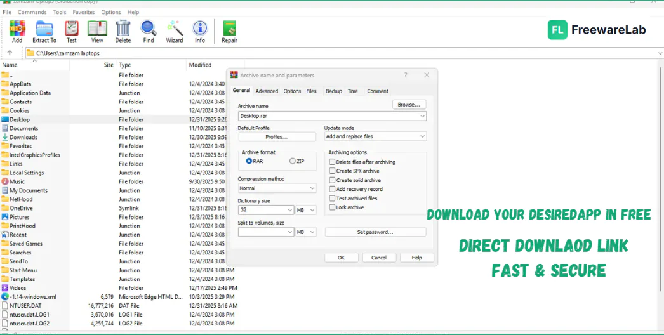Open the Dictionary size MB unit dropdown
This screenshot has width=664, height=335.
(312, 209)
